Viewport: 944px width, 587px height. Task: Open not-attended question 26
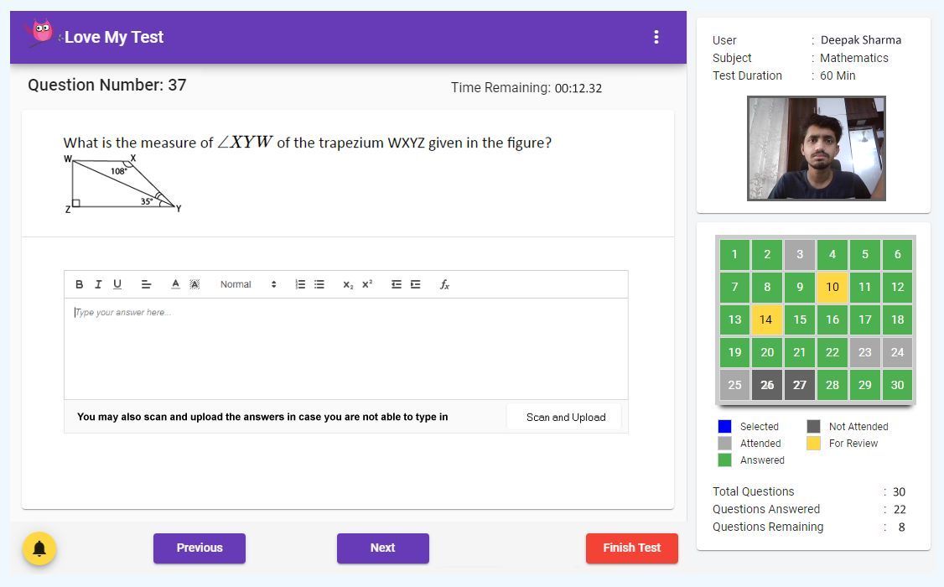tap(767, 385)
